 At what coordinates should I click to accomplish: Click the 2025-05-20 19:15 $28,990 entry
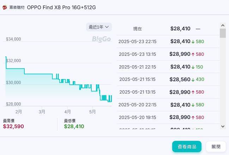(168, 118)
